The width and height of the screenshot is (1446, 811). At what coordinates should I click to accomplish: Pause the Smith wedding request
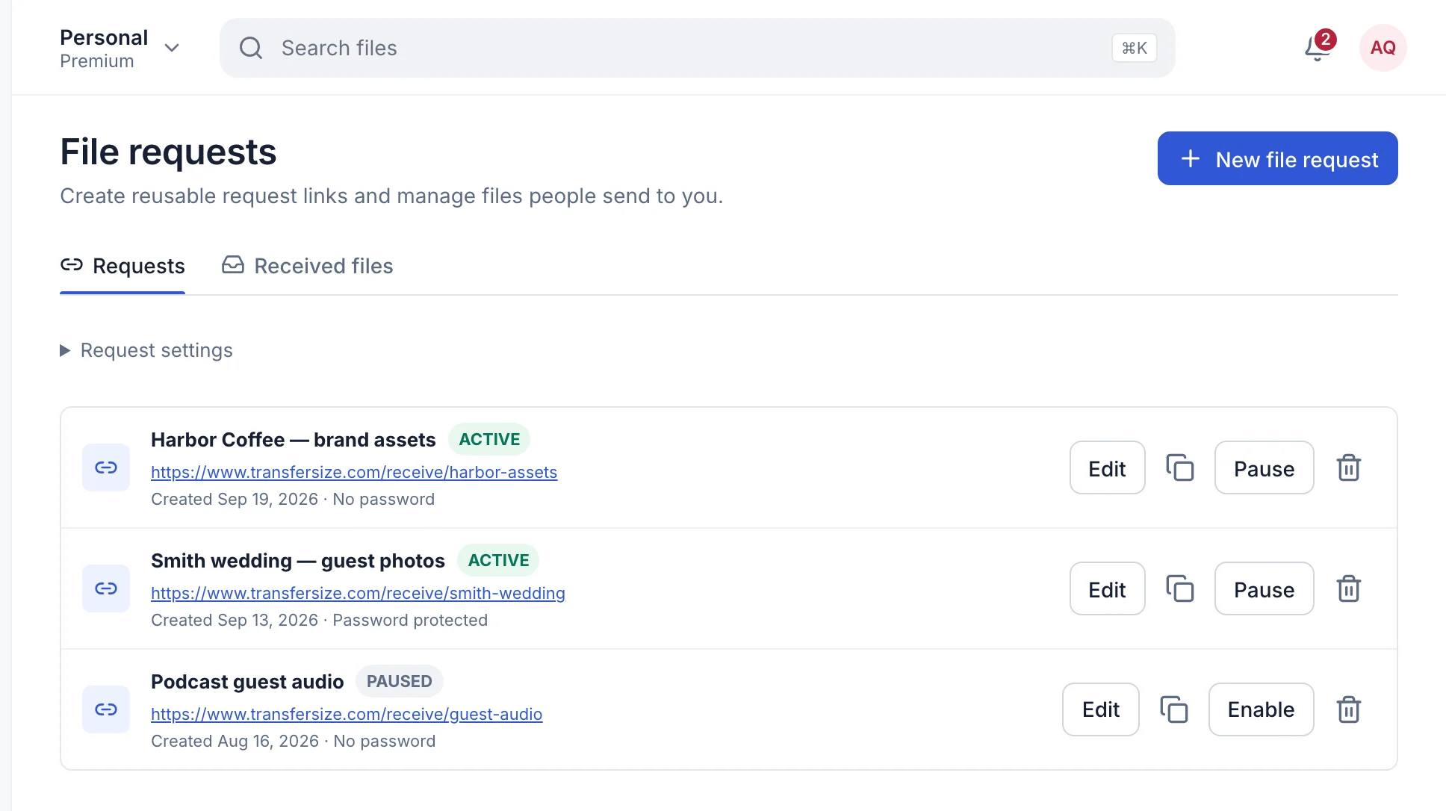pos(1264,588)
